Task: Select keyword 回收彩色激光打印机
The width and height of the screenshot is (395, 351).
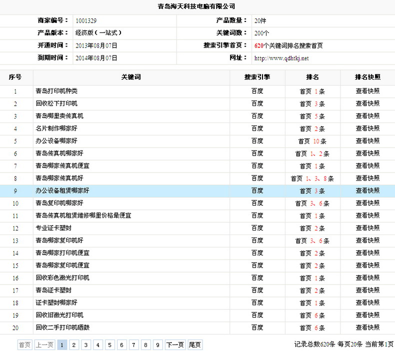Action: coord(62,278)
